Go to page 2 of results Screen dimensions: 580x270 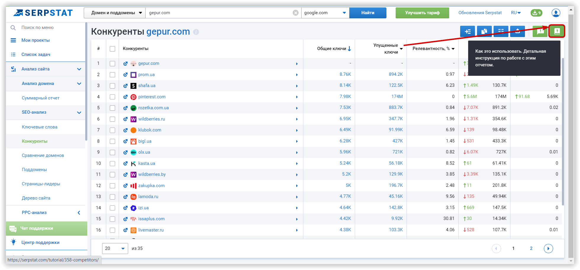pos(531,248)
